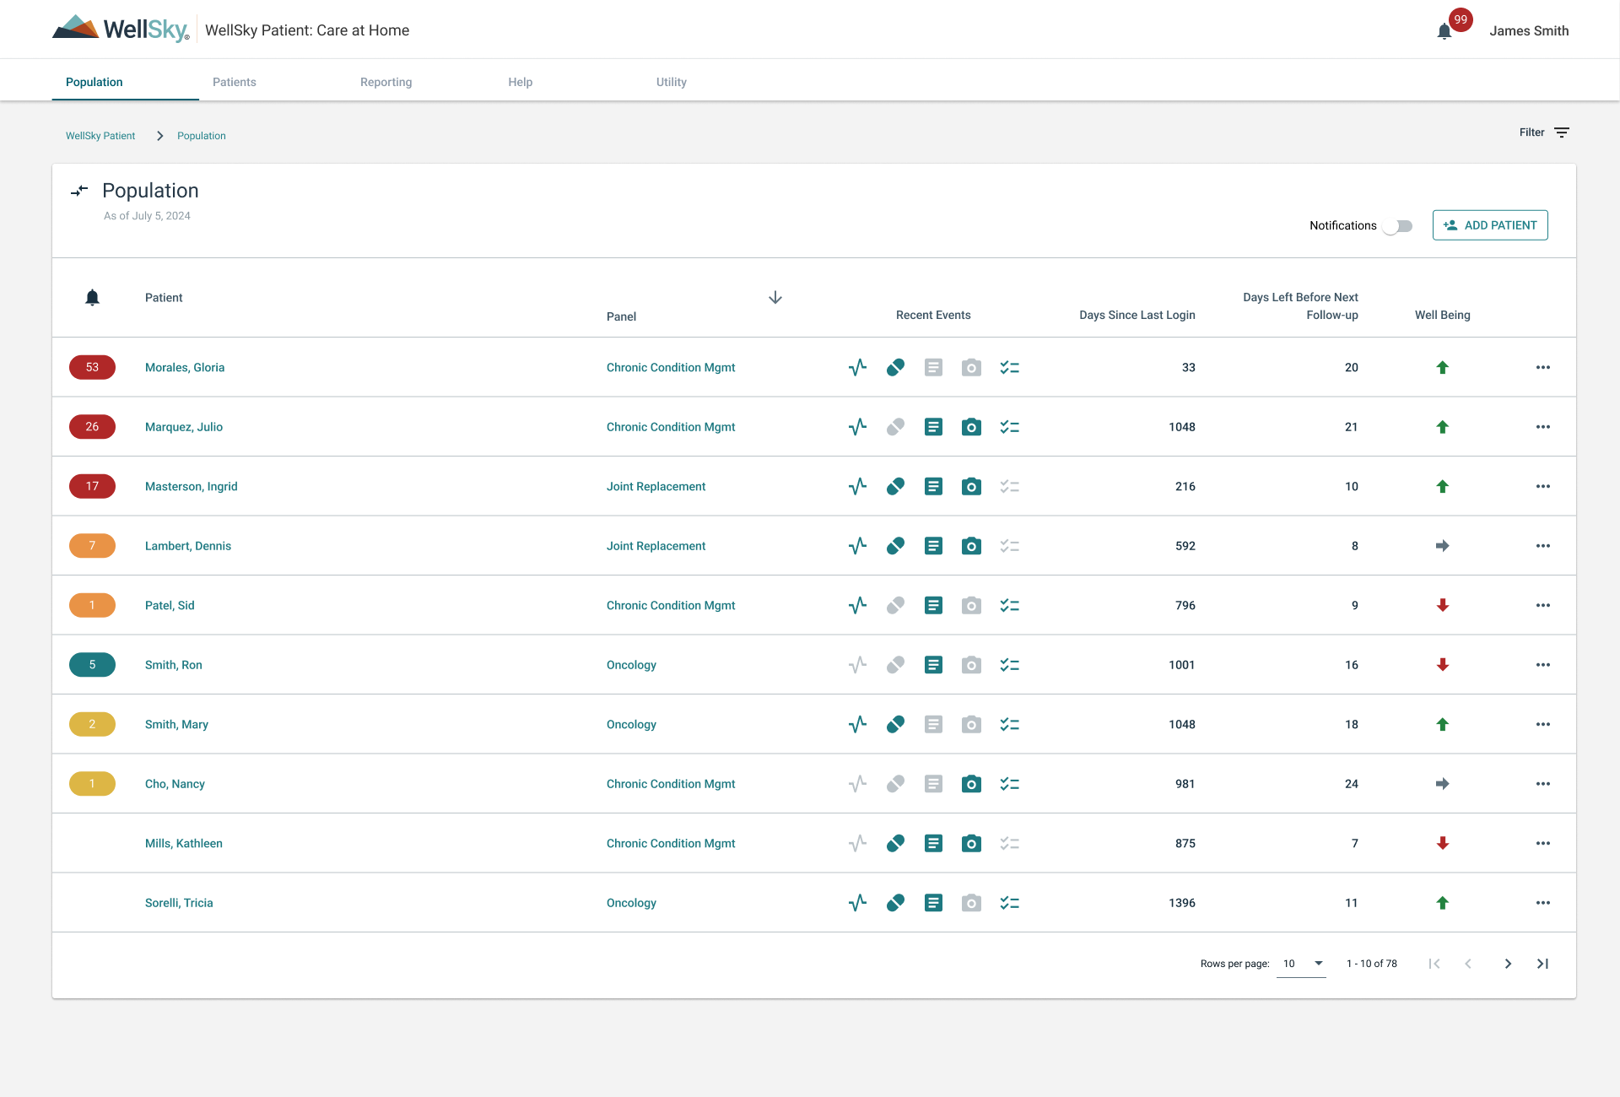Screen dimensions: 1620x1097
Task: Open the notes icon for Patel, Sid
Action: 933,605
